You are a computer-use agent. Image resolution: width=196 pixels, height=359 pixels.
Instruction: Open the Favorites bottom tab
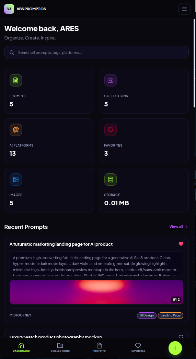(x=138, y=347)
